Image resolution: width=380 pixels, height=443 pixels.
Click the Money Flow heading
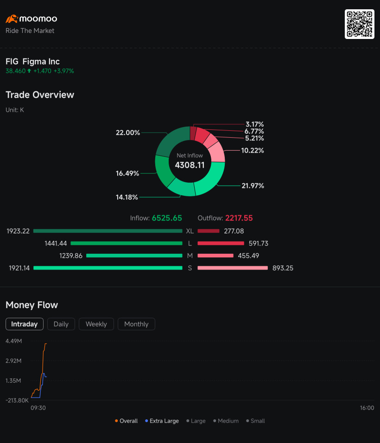(x=32, y=305)
